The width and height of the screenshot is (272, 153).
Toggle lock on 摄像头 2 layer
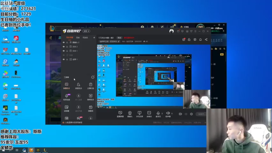tap(67, 42)
